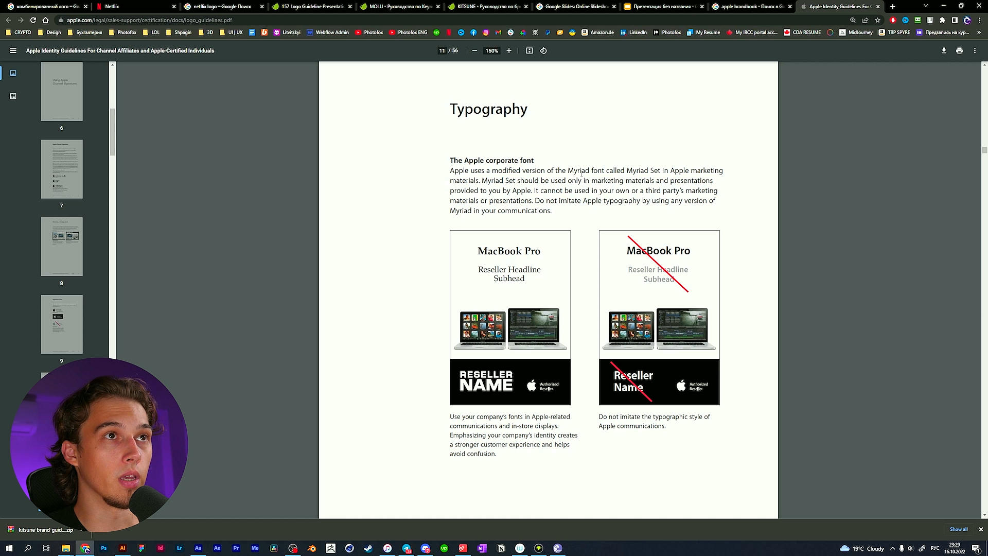Open the PDF sidebar menu (hamburger)

(13, 50)
